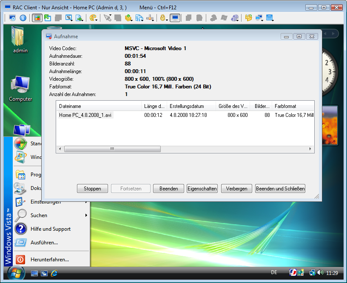Screen dimensions: 347x283
Task: Toggle the blue monitor view-only button
Action: tap(175, 18)
